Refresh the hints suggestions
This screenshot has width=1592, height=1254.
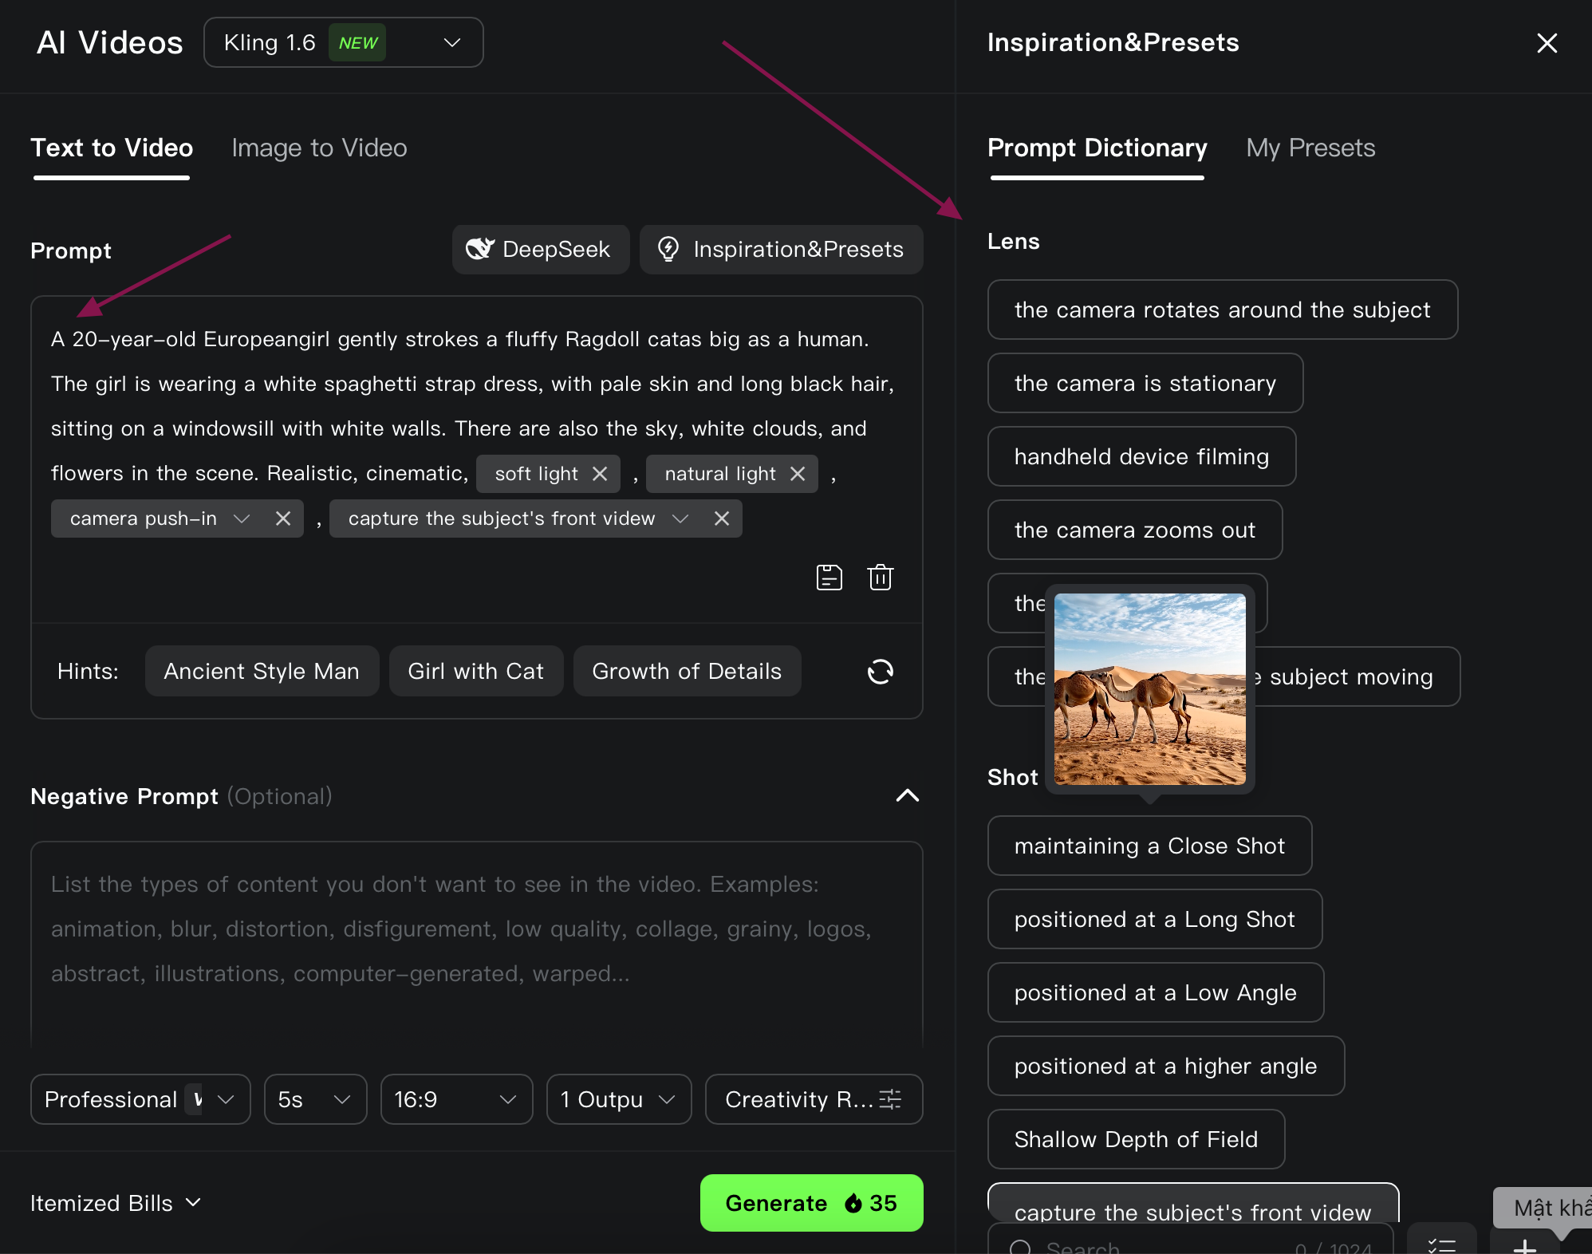(880, 672)
